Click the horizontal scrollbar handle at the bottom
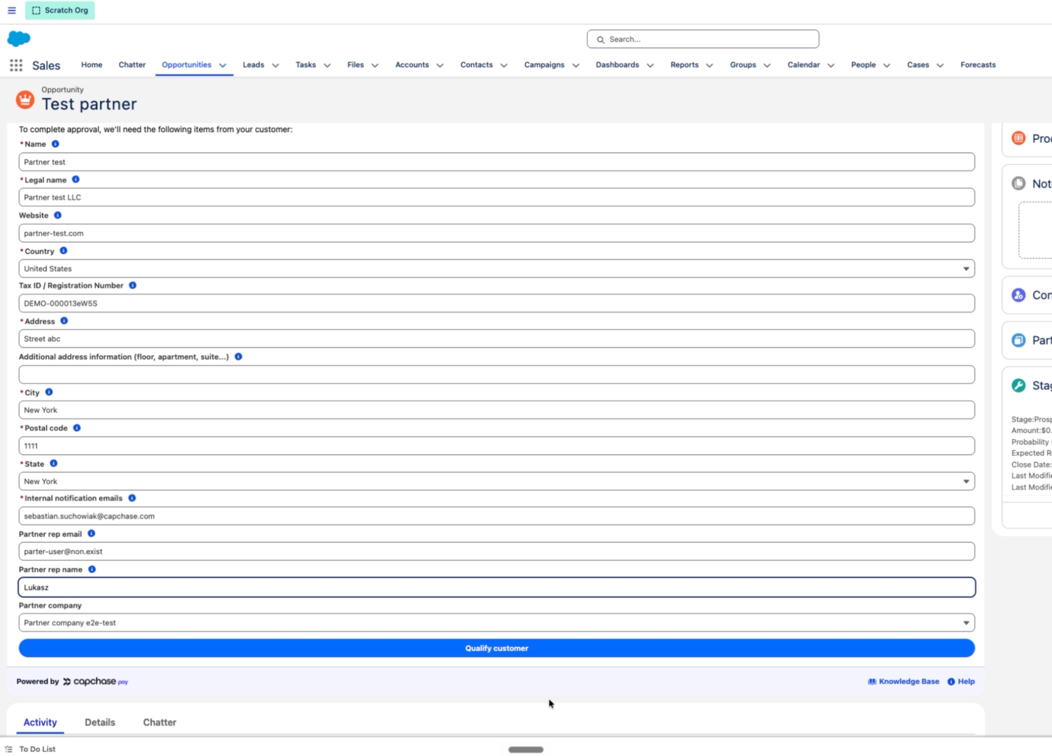1052x756 pixels. (526, 749)
